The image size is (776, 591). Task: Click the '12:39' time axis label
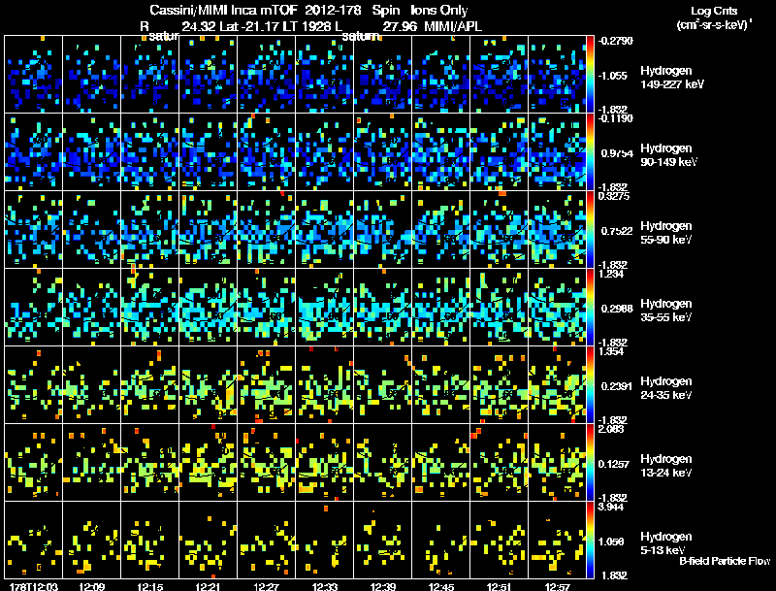[x=382, y=586]
